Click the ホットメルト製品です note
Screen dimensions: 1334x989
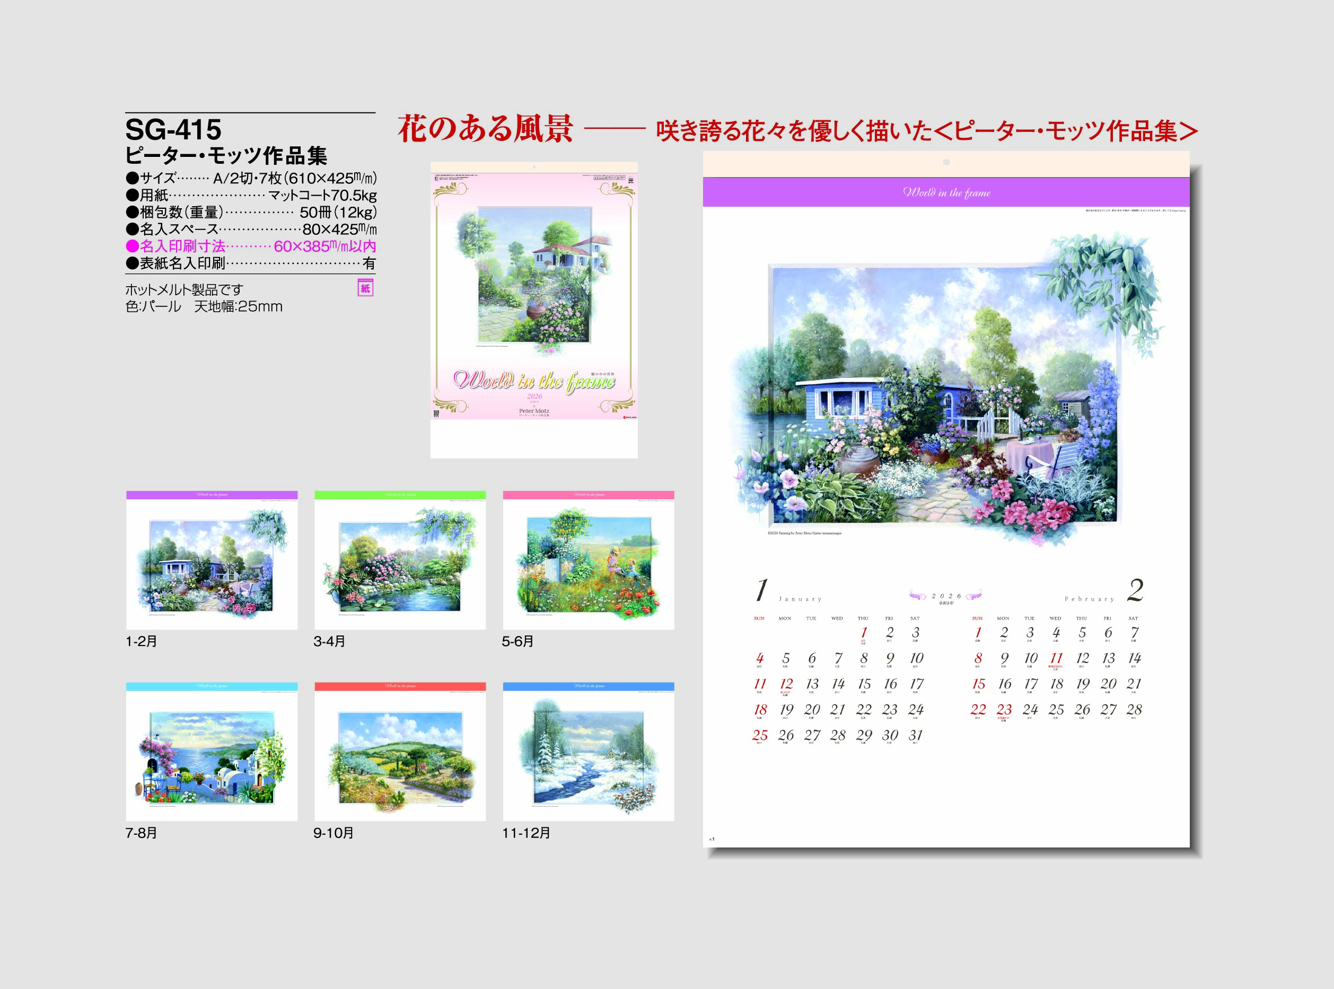coord(185,290)
